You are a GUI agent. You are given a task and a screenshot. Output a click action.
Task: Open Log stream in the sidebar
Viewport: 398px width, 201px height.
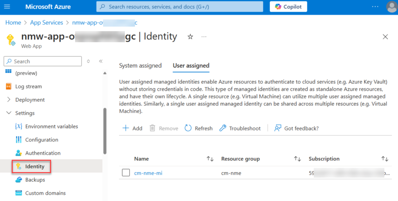pos(29,86)
